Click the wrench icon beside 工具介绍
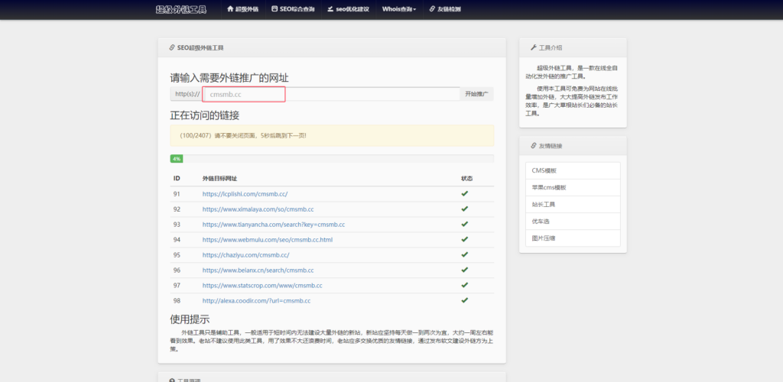 tap(534, 47)
